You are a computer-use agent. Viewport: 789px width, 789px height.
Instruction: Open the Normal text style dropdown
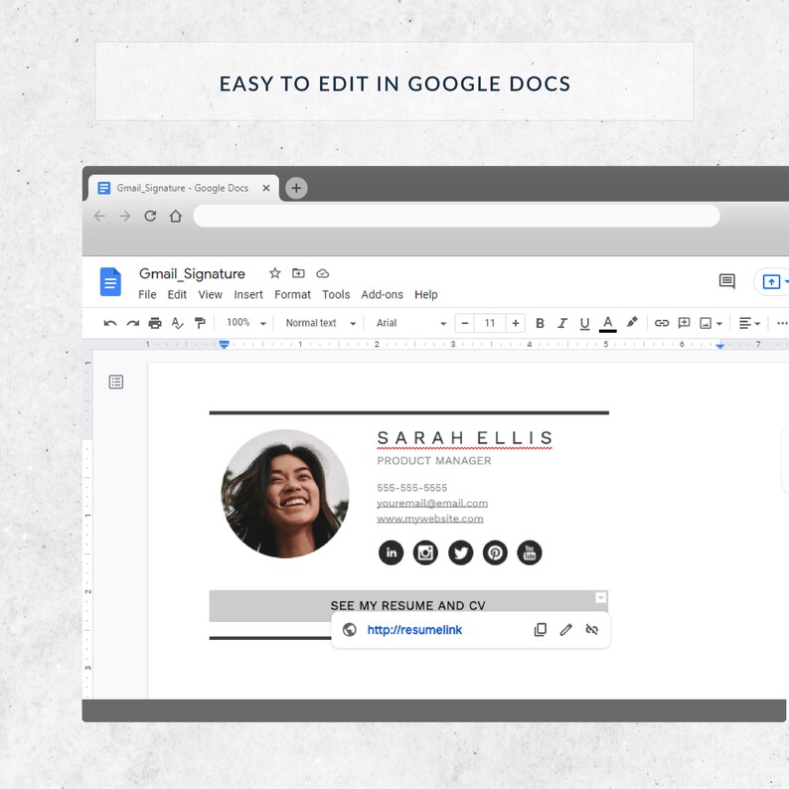(321, 323)
